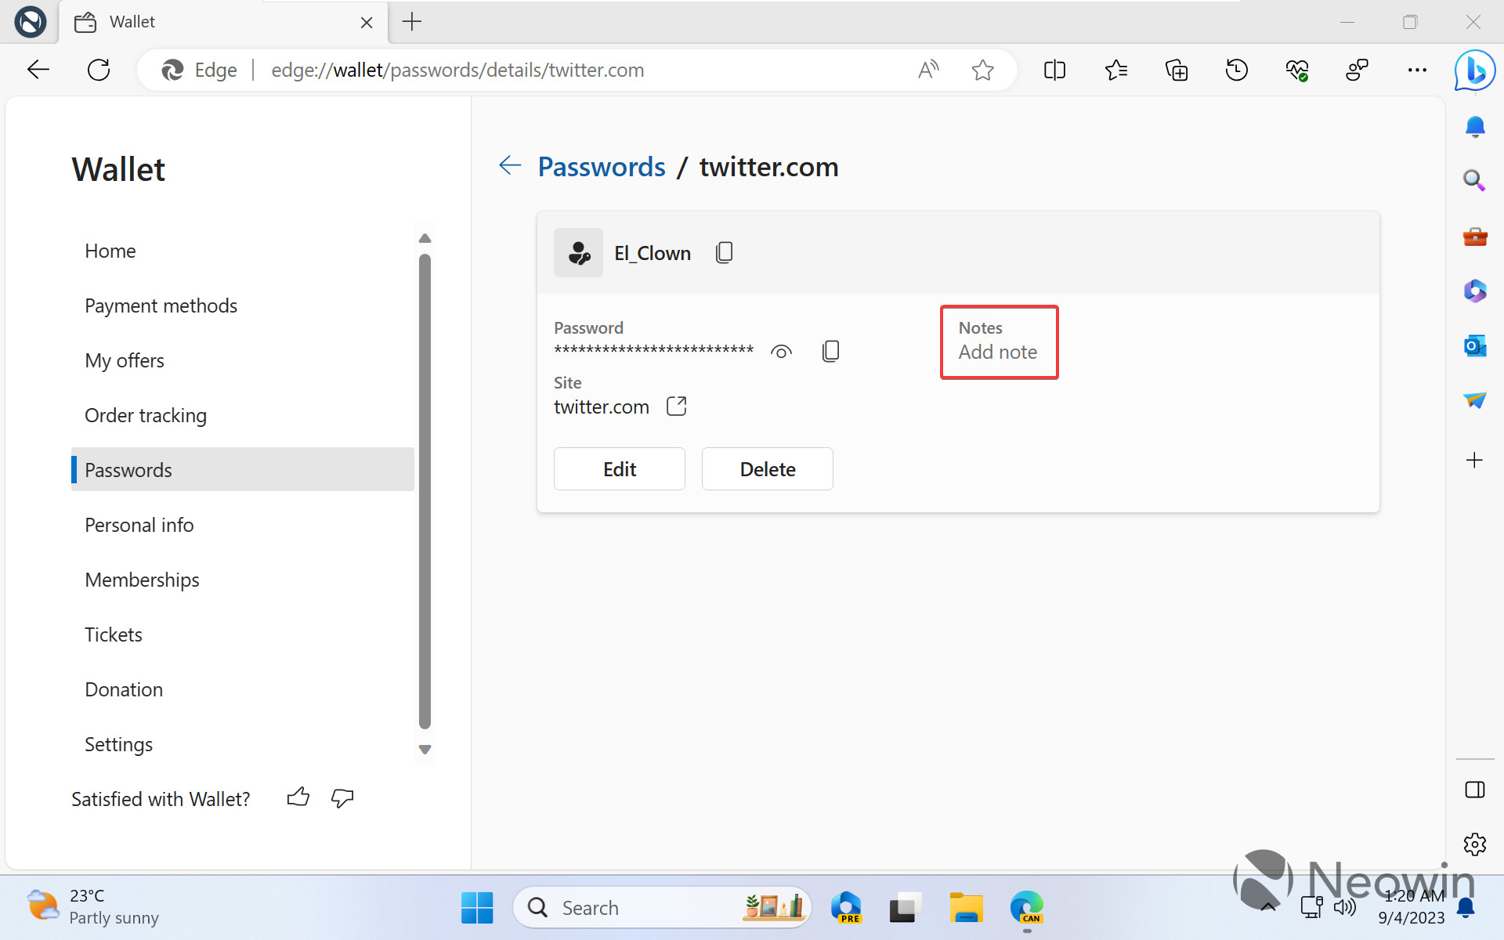Open the Browser history icon

pyautogui.click(x=1237, y=68)
